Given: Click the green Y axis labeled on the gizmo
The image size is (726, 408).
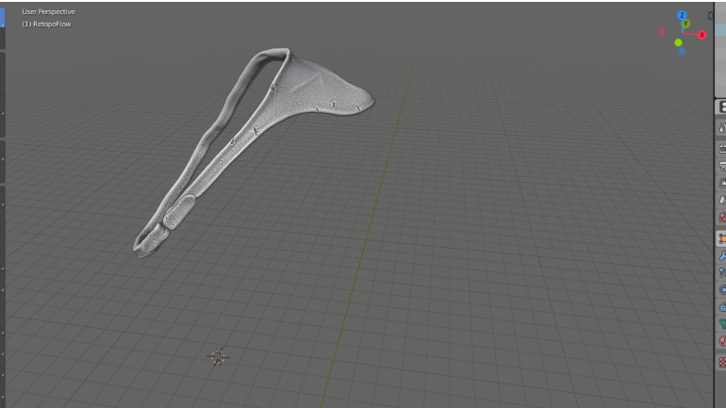Looking at the screenshot, I should pos(686,24).
